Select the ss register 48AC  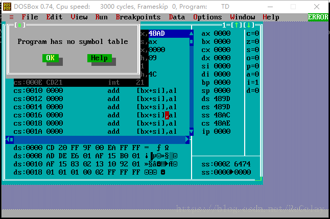pyautogui.click(x=222, y=115)
